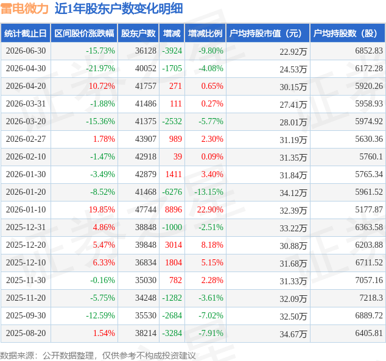Image resolution: width=386 pixels, height=361 pixels.
Task: Click the 22.90% change ratio cell
Action: point(210,209)
